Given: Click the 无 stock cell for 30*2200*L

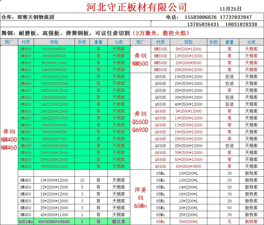Looking at the screenshot, I should coord(229,222).
